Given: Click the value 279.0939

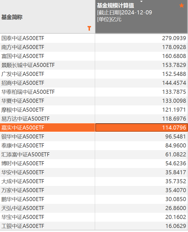Looking at the screenshot, I should click(174, 38).
